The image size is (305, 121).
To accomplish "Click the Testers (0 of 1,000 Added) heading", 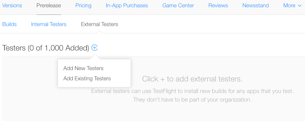I will point(46,48).
